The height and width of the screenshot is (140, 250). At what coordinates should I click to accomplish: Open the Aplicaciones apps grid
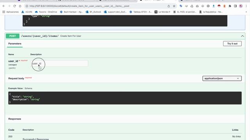pos(11,12)
